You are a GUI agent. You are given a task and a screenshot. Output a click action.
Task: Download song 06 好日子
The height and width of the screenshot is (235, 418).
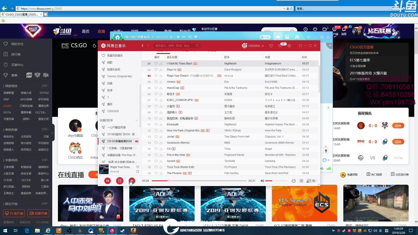click(161, 94)
